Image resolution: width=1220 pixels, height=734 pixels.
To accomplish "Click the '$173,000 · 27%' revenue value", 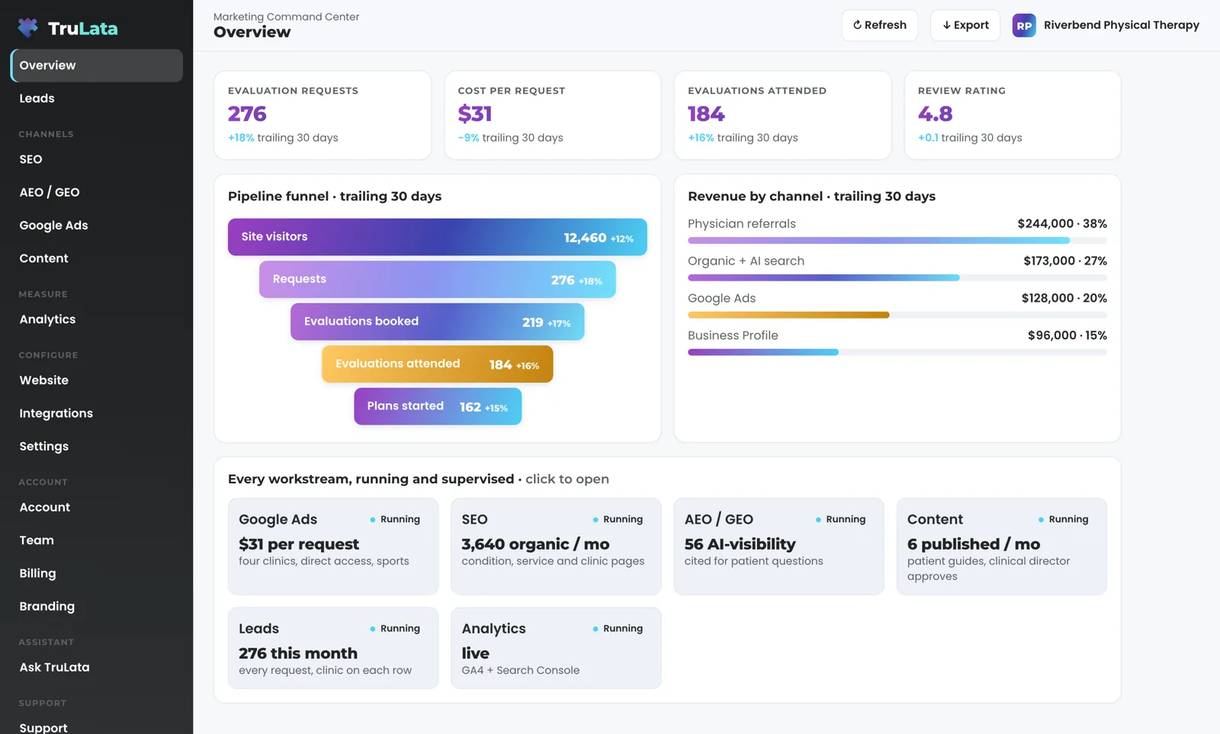I will tap(1065, 261).
